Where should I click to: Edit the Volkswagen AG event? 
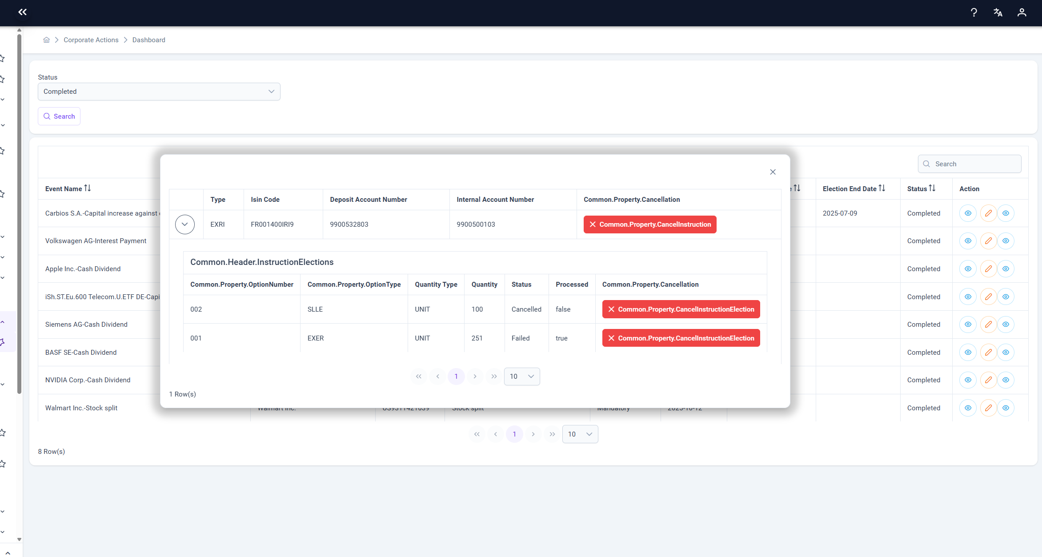coord(988,241)
